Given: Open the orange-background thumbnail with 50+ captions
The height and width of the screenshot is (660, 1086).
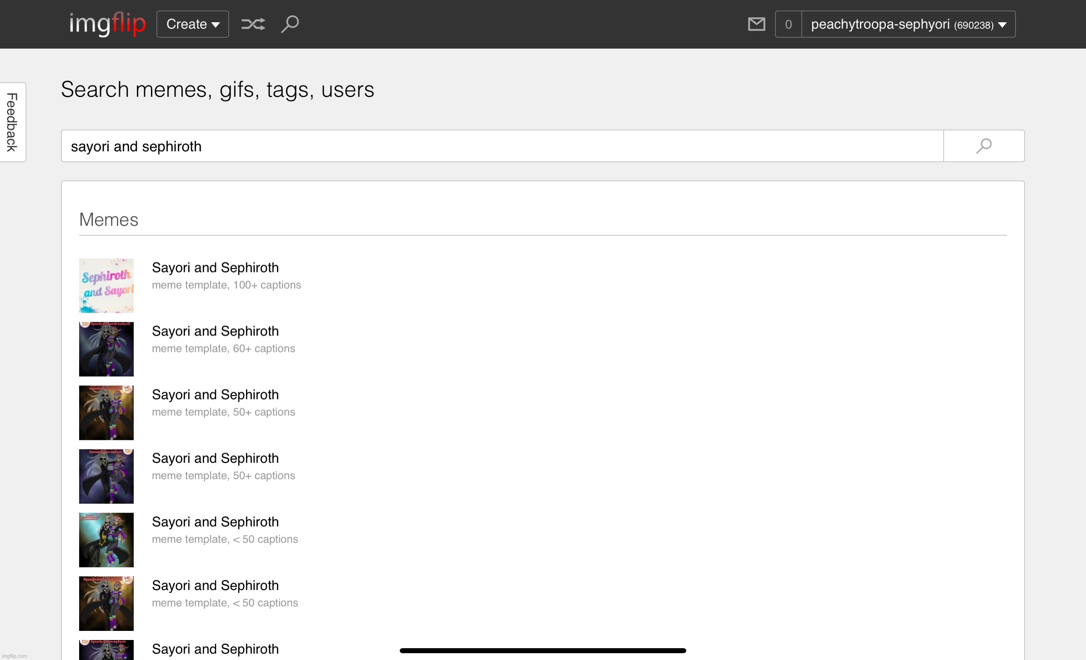Looking at the screenshot, I should point(106,413).
